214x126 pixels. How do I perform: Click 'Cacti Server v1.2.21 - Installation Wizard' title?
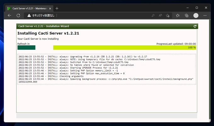pos(43,26)
